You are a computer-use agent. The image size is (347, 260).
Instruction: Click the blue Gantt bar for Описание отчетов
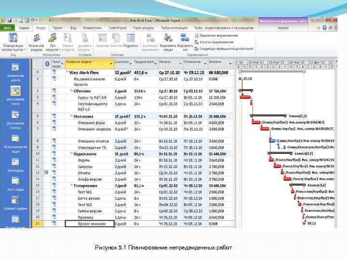pos(272,141)
